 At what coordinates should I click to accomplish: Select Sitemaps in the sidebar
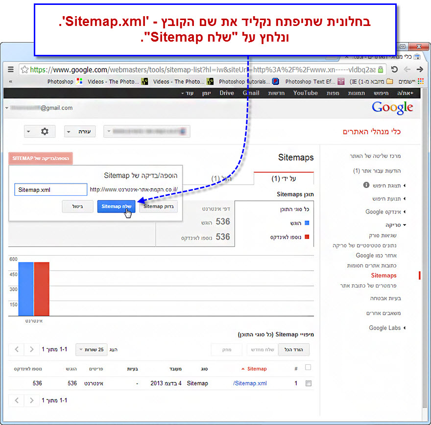[x=383, y=276]
